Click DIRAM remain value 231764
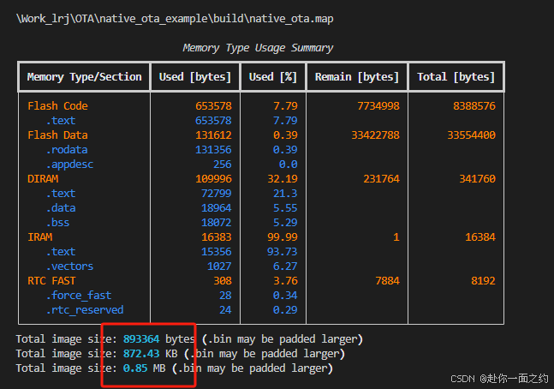Screen dimensions: 554x389 click(x=381, y=179)
